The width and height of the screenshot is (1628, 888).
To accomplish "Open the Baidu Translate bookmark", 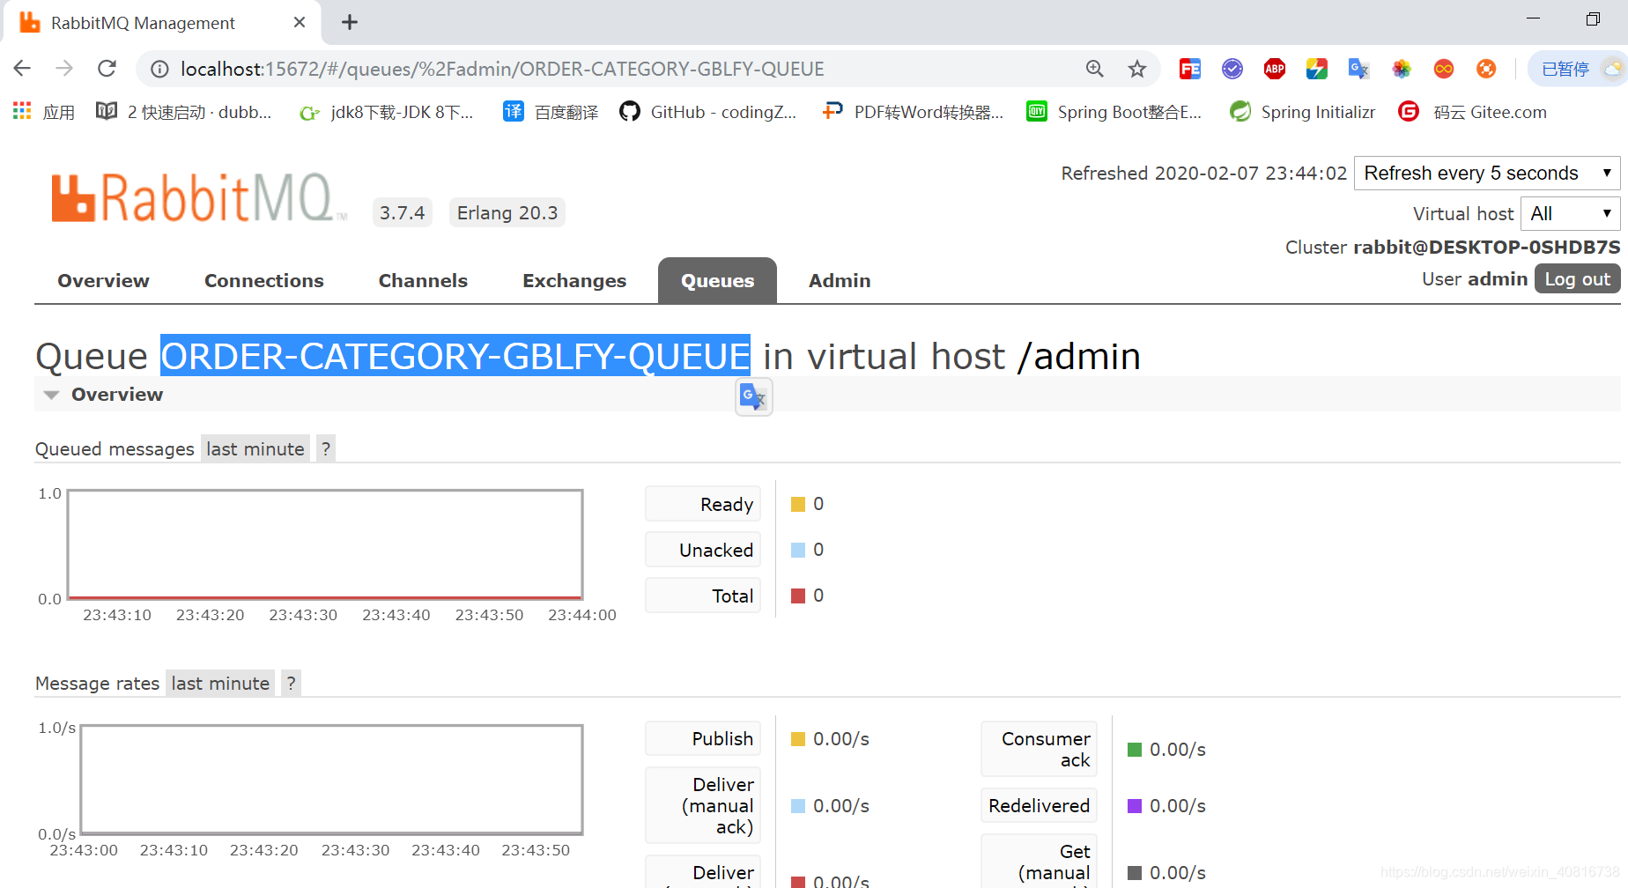I will tap(551, 112).
